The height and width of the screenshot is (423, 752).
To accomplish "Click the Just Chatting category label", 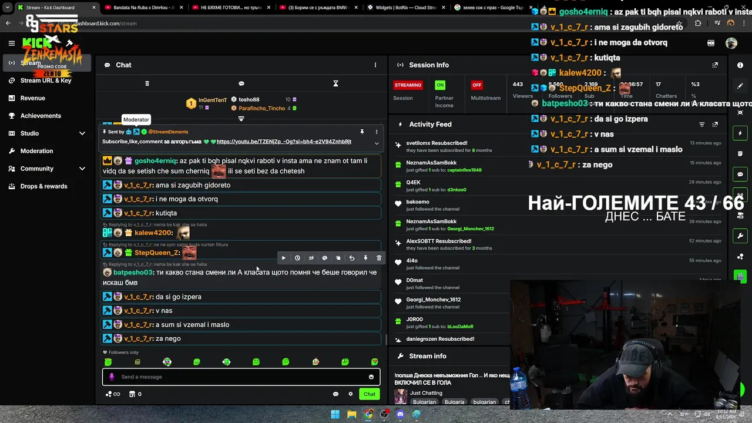I will (x=426, y=393).
